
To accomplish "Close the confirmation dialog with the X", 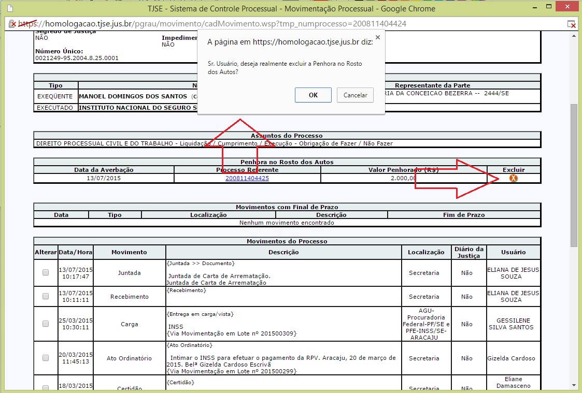I will 377,37.
